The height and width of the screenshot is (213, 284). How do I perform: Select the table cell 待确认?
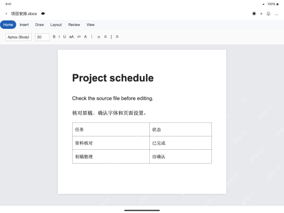[x=180, y=156]
